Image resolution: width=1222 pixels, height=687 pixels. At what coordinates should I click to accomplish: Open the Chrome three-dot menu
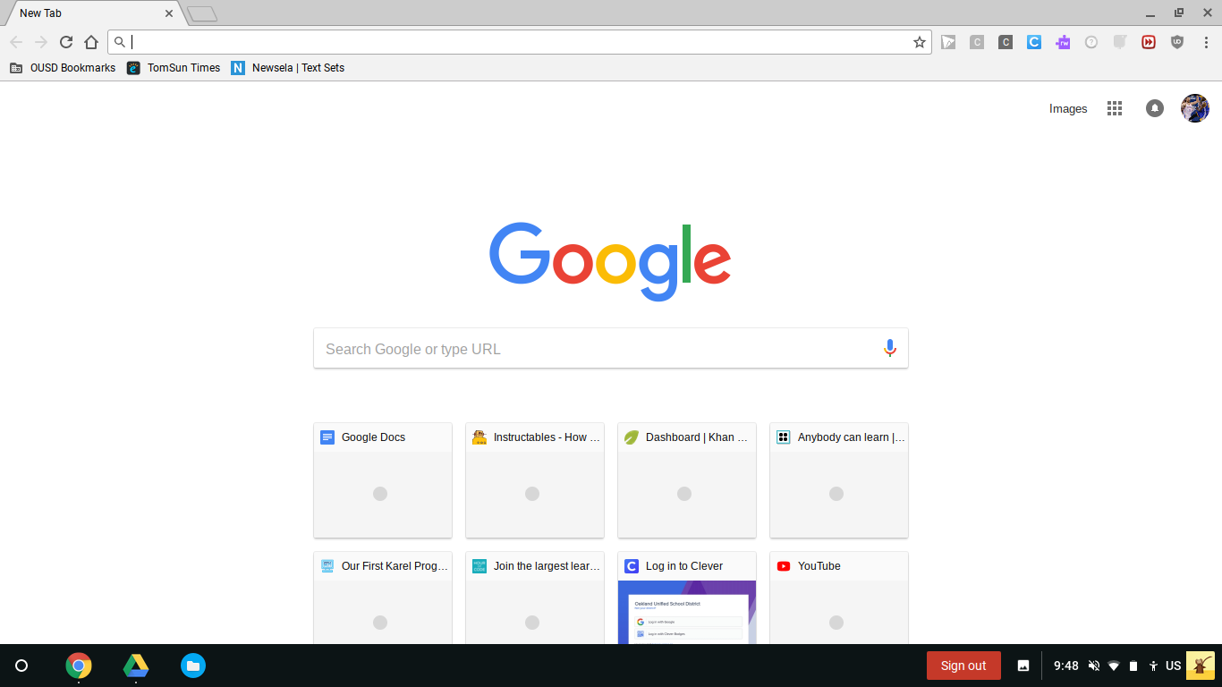(1206, 42)
